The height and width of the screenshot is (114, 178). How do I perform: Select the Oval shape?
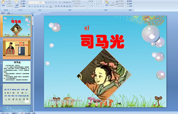(x=101, y=1)
